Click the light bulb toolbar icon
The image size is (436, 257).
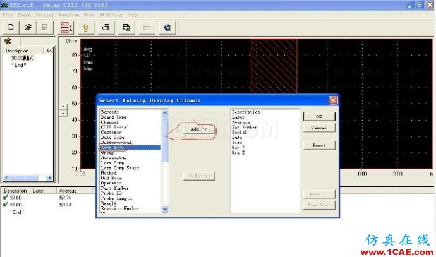point(86,28)
